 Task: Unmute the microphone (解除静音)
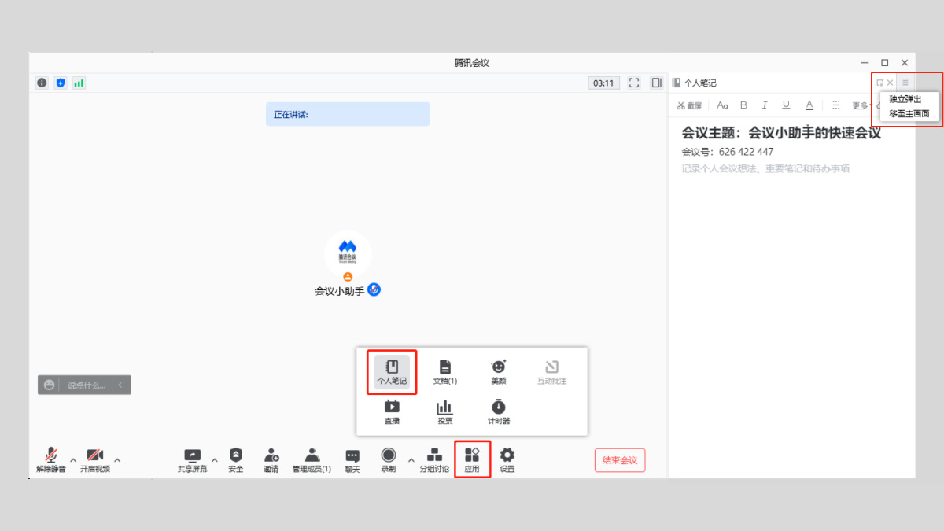(x=51, y=460)
